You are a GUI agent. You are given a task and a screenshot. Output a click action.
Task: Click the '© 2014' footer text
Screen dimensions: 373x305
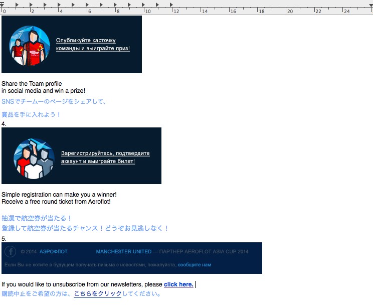pos(29,252)
